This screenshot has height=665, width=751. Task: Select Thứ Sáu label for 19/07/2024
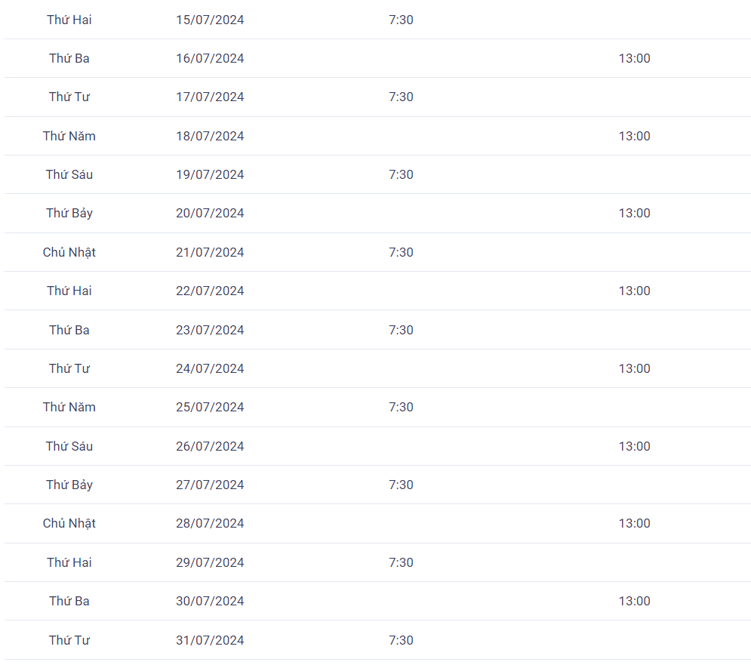point(69,174)
